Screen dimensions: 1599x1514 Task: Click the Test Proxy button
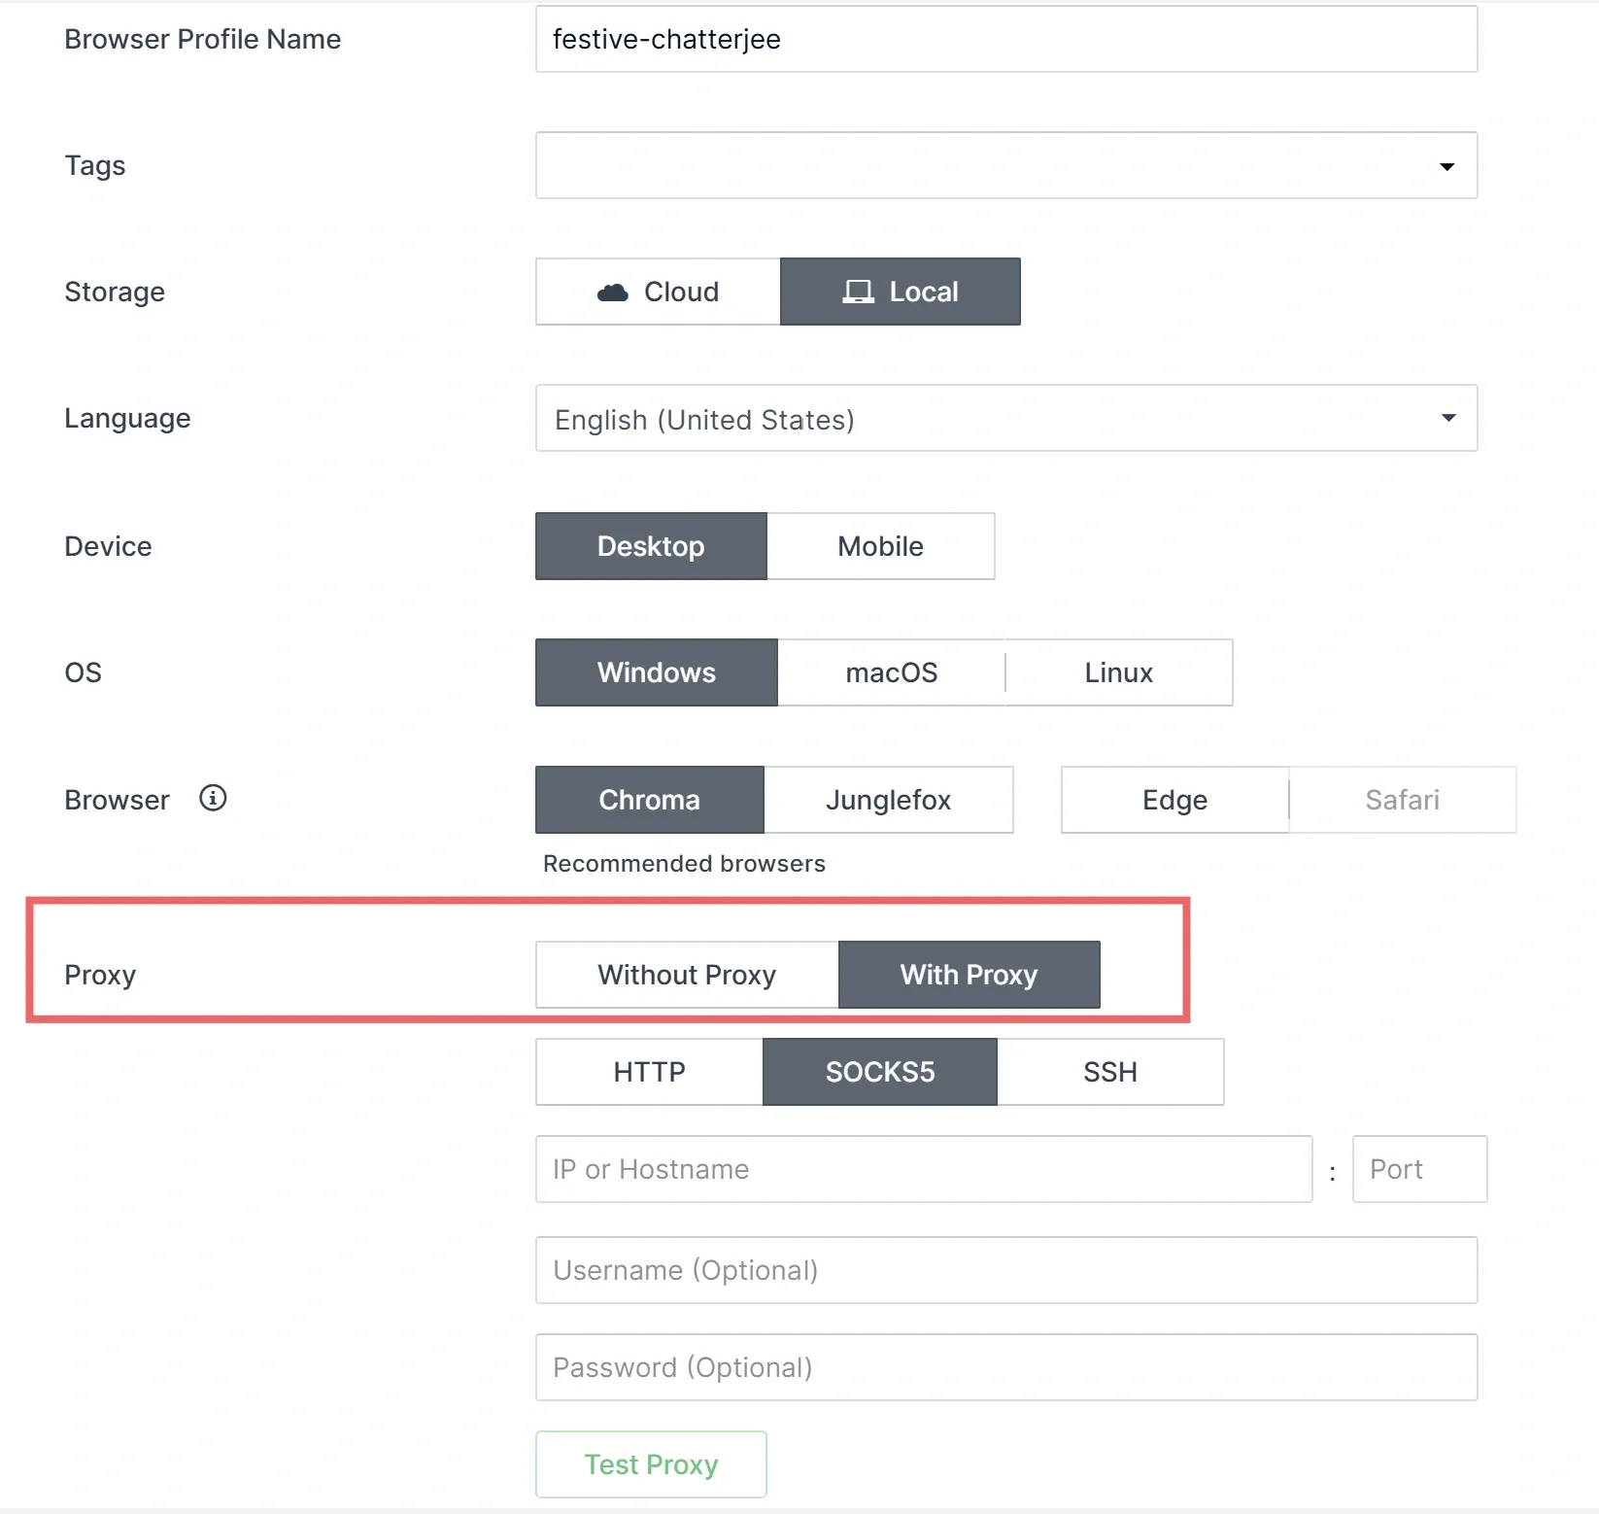(x=650, y=1463)
